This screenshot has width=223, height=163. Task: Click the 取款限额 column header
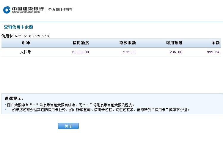click(x=128, y=43)
